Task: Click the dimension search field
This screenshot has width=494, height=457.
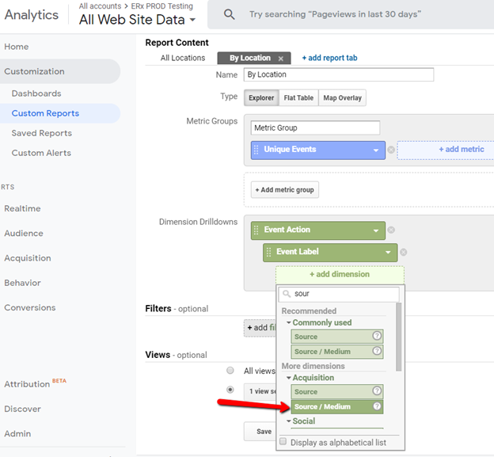Action: pyautogui.click(x=339, y=294)
